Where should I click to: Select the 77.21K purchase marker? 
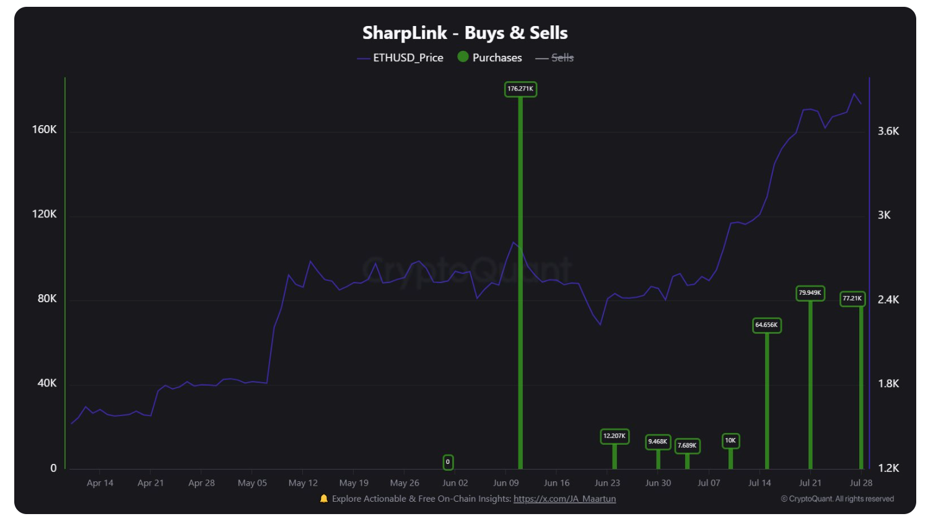(852, 299)
